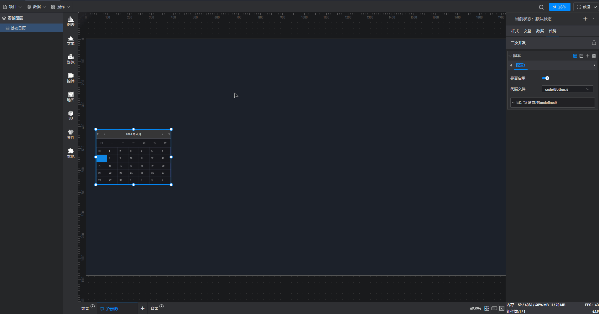This screenshot has height=314, width=599.
Task: Open the keyboard shortcuts icon in status bar
Action: (494, 308)
